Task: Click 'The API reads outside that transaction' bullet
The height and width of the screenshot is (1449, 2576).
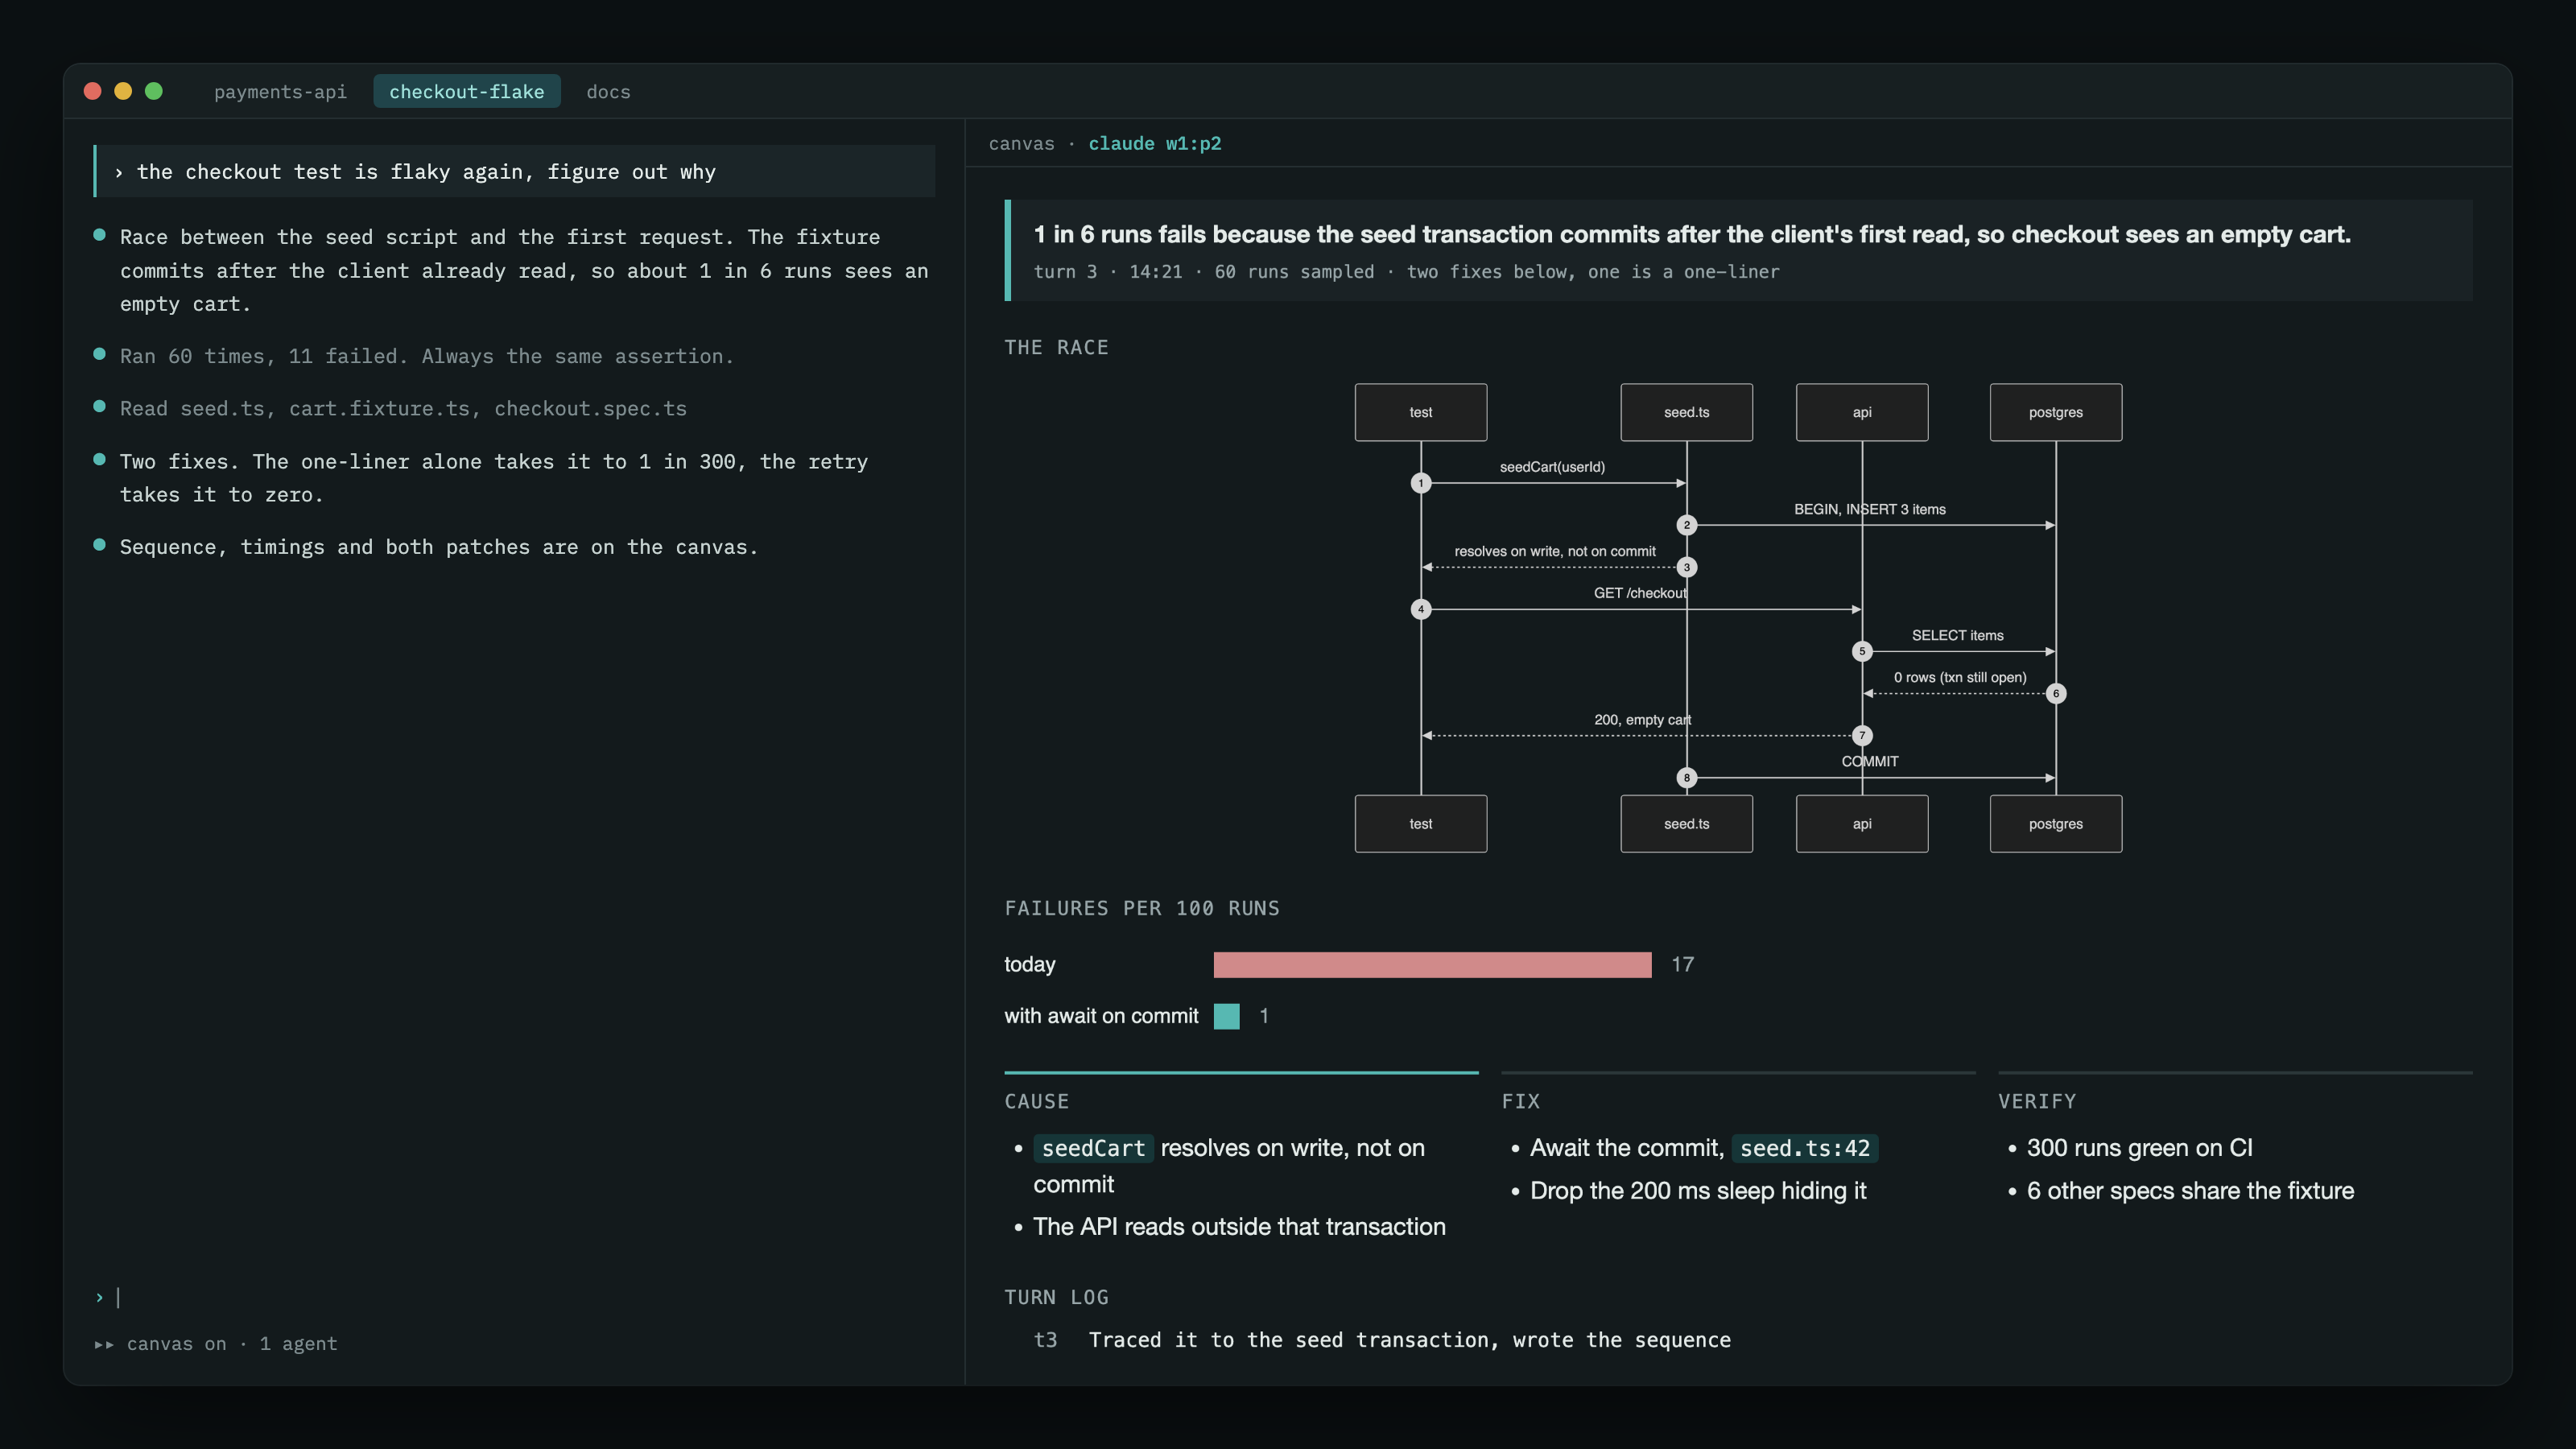Action: (1239, 1226)
